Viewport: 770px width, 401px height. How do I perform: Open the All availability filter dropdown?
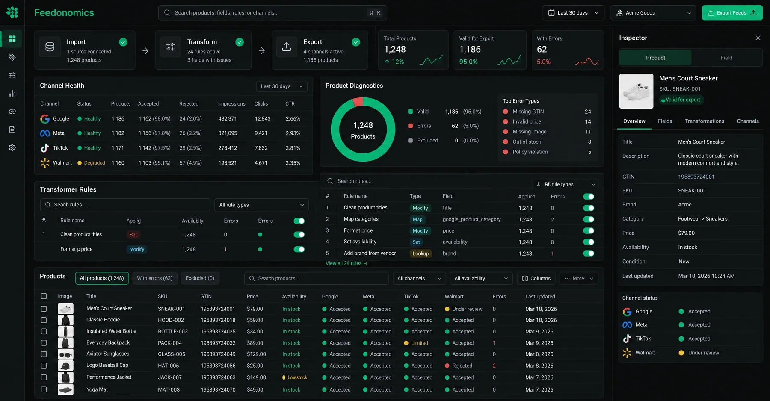pos(481,279)
